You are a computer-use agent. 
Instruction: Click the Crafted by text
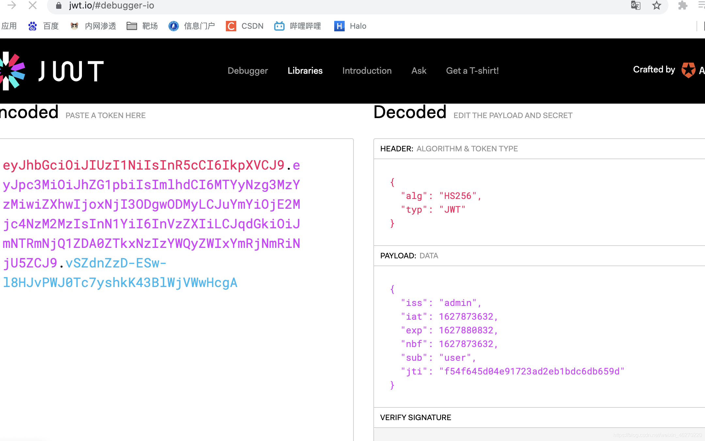point(654,69)
